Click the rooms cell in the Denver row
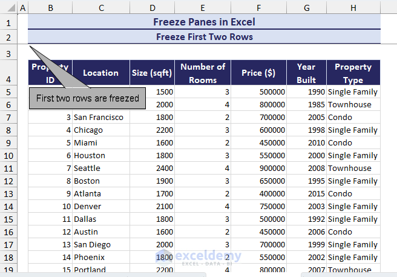 pos(203,207)
